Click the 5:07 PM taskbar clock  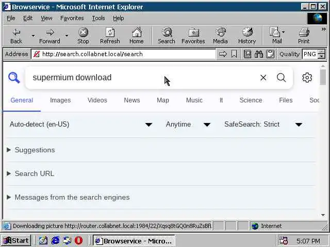click(x=308, y=241)
